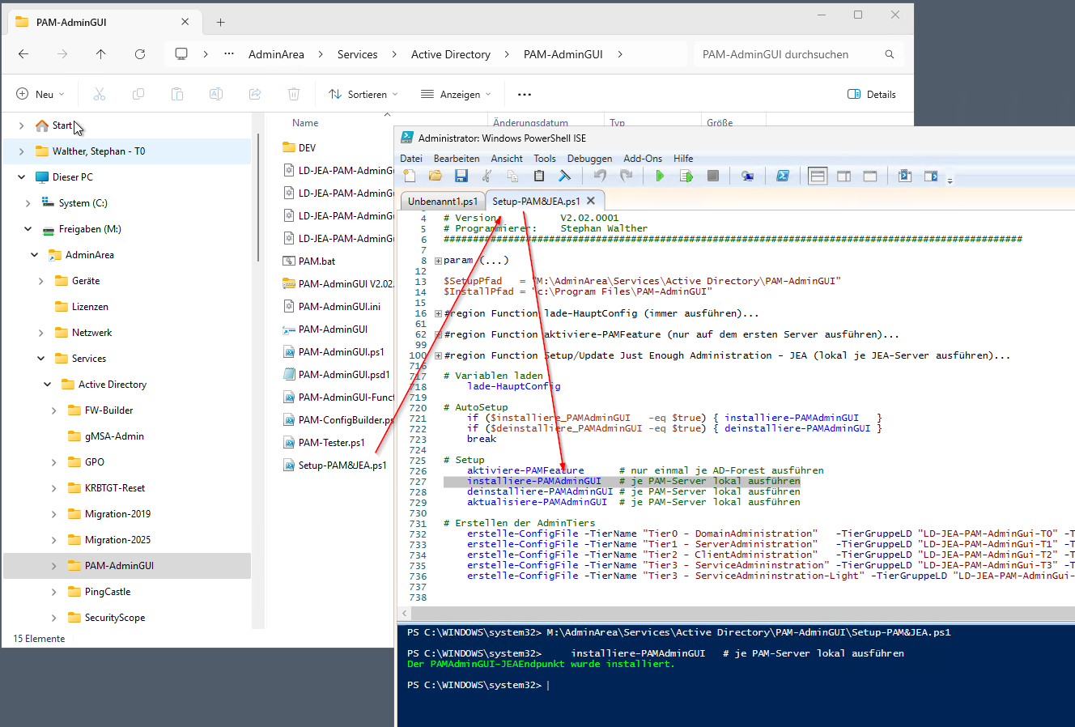
Task: Click the scissors Cut icon in ISE toolbar
Action: (x=487, y=176)
